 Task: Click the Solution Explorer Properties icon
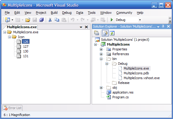[x=97, y=33]
